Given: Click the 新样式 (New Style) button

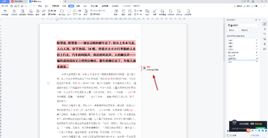Looking at the screenshot, I should tap(232, 30).
